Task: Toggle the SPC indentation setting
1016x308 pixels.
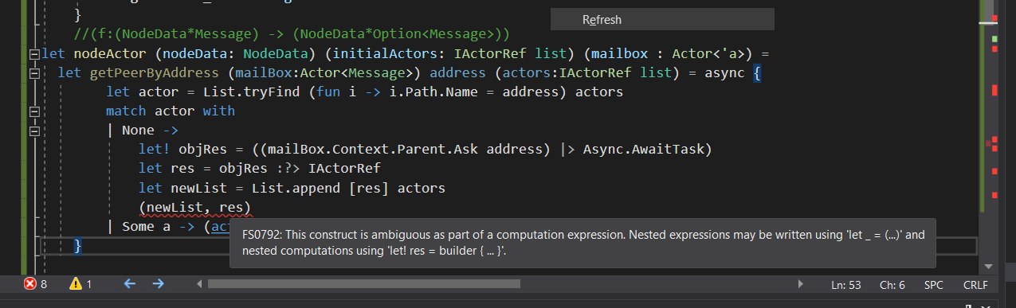Action: tap(933, 284)
